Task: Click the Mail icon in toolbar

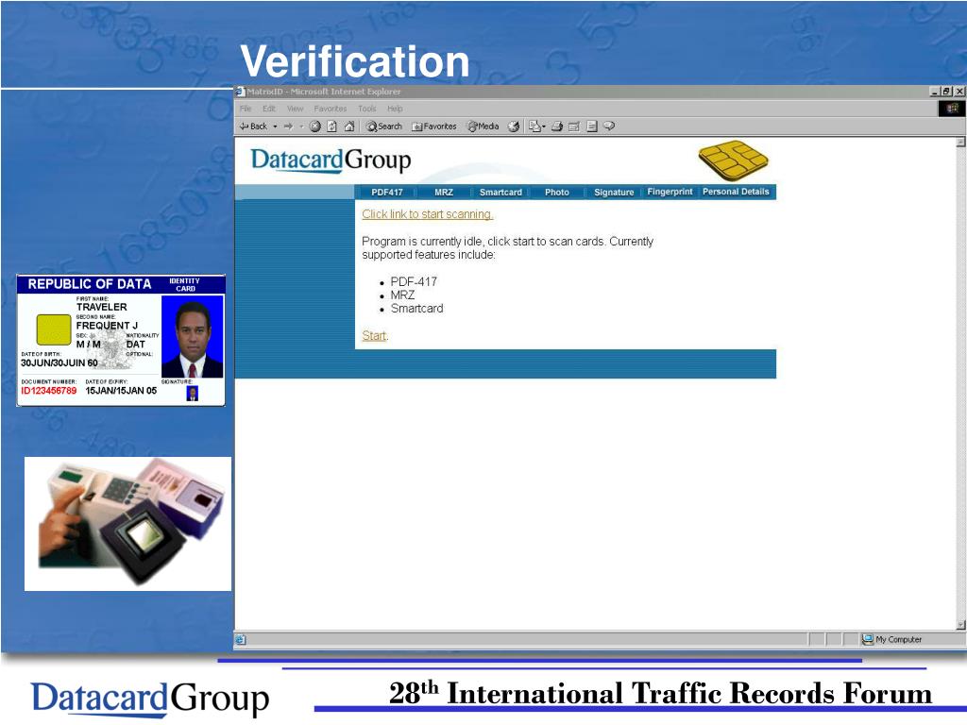Action: coord(534,126)
